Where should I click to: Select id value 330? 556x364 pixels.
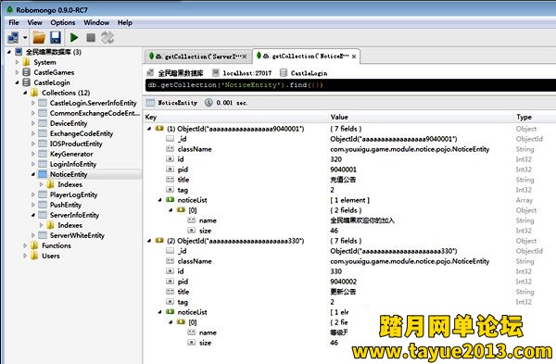(x=335, y=271)
